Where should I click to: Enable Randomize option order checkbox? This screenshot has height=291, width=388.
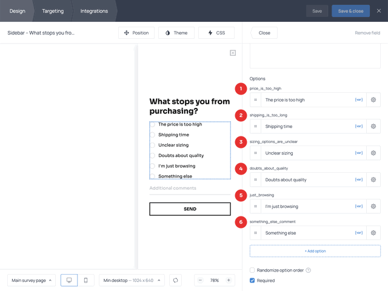[x=253, y=270]
